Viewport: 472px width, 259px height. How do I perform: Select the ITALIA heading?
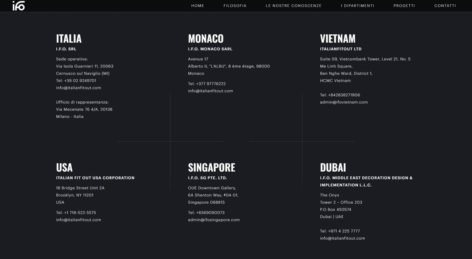(69, 39)
